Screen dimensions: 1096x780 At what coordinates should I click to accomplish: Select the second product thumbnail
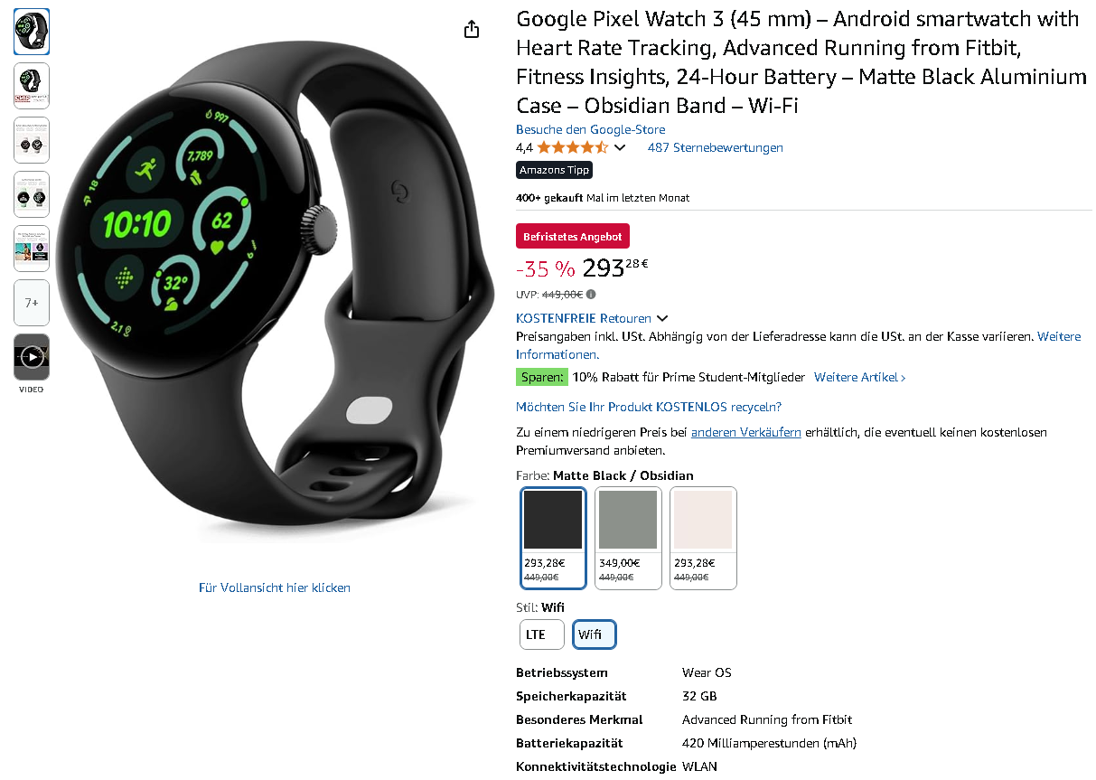point(32,86)
